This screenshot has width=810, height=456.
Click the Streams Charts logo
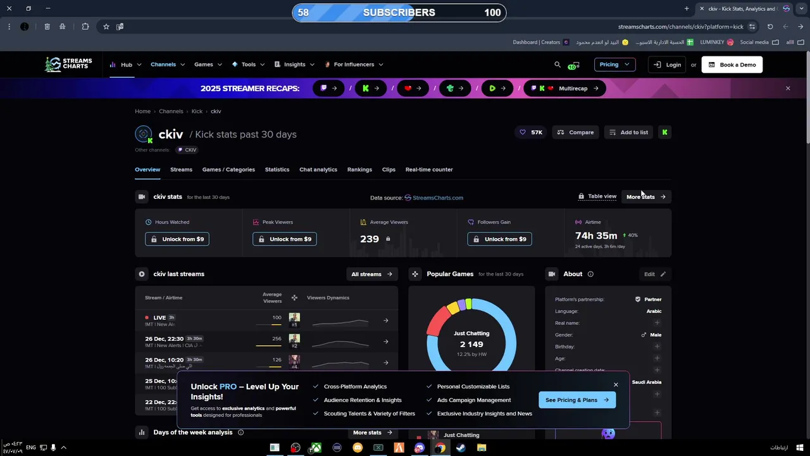(68, 64)
